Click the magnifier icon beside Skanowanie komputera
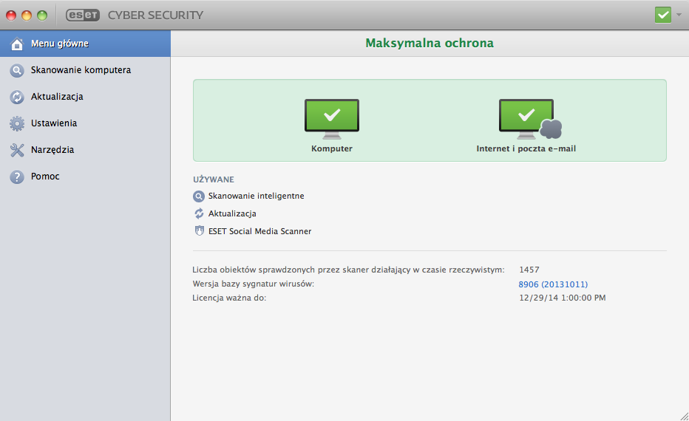 click(17, 71)
